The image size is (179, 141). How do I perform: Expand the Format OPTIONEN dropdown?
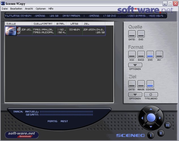click(135, 65)
